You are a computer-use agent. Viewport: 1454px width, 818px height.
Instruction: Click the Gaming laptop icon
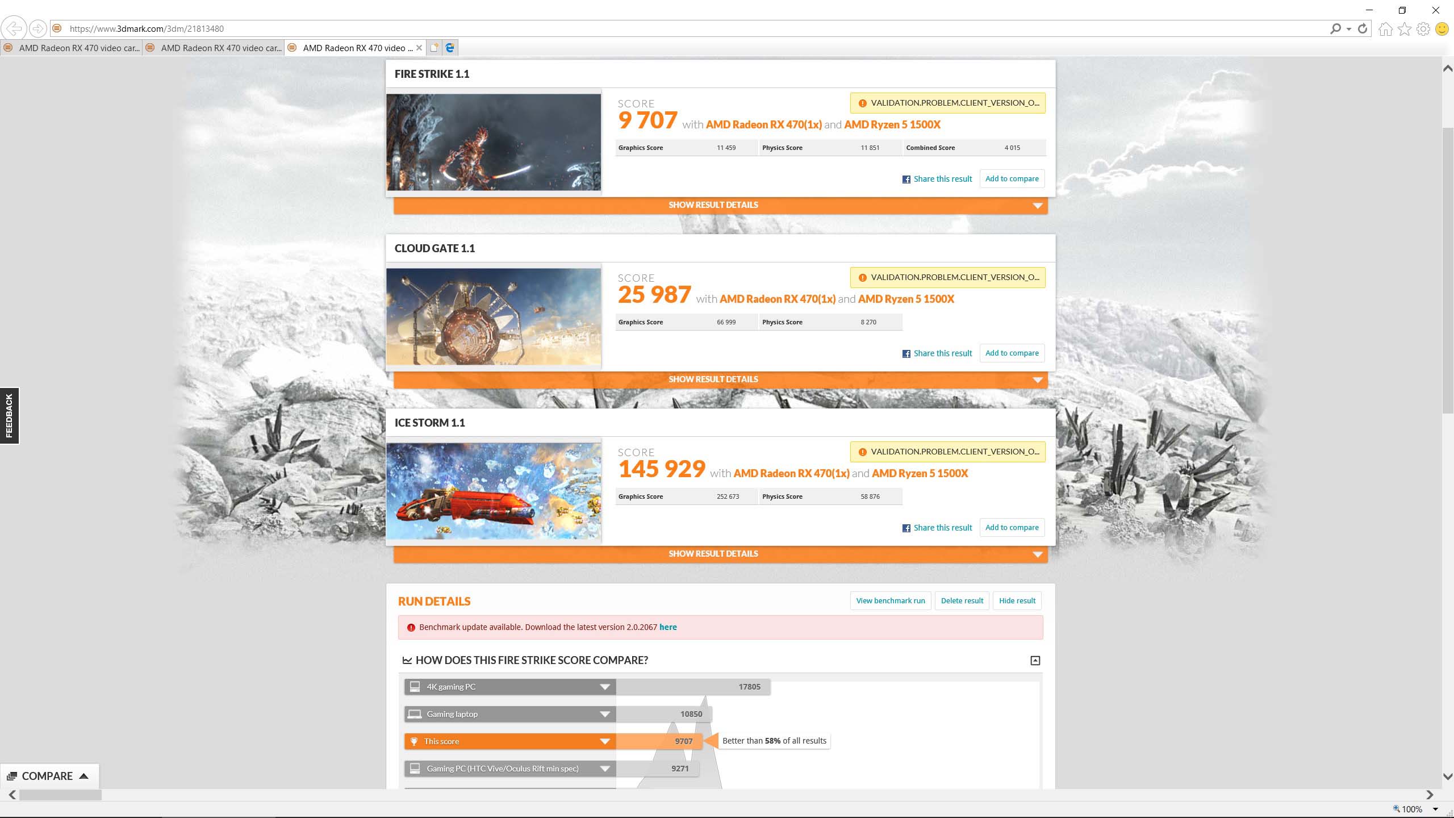(415, 714)
